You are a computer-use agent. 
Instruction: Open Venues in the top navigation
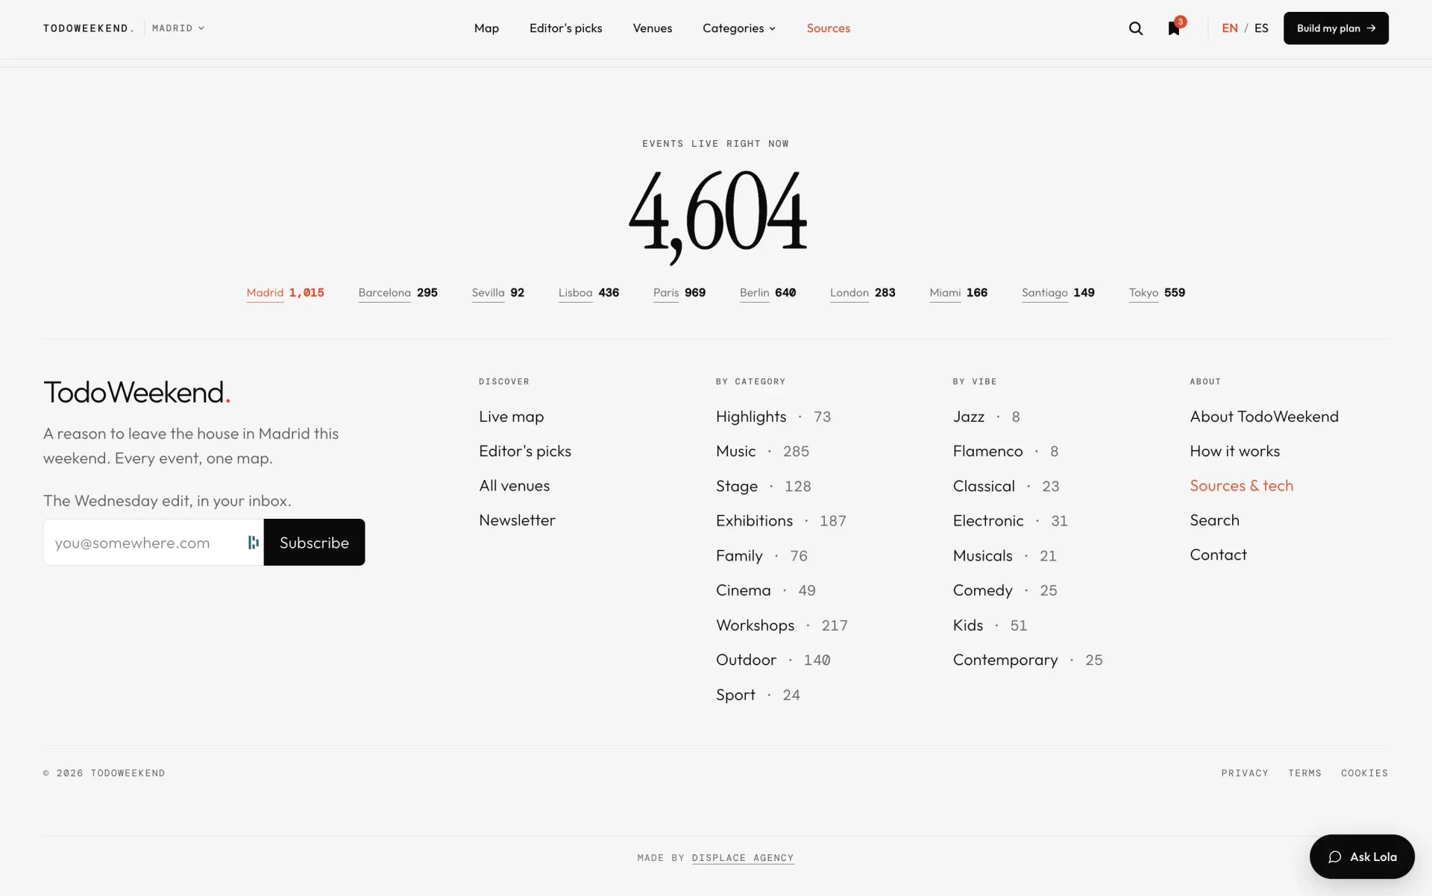coord(652,28)
